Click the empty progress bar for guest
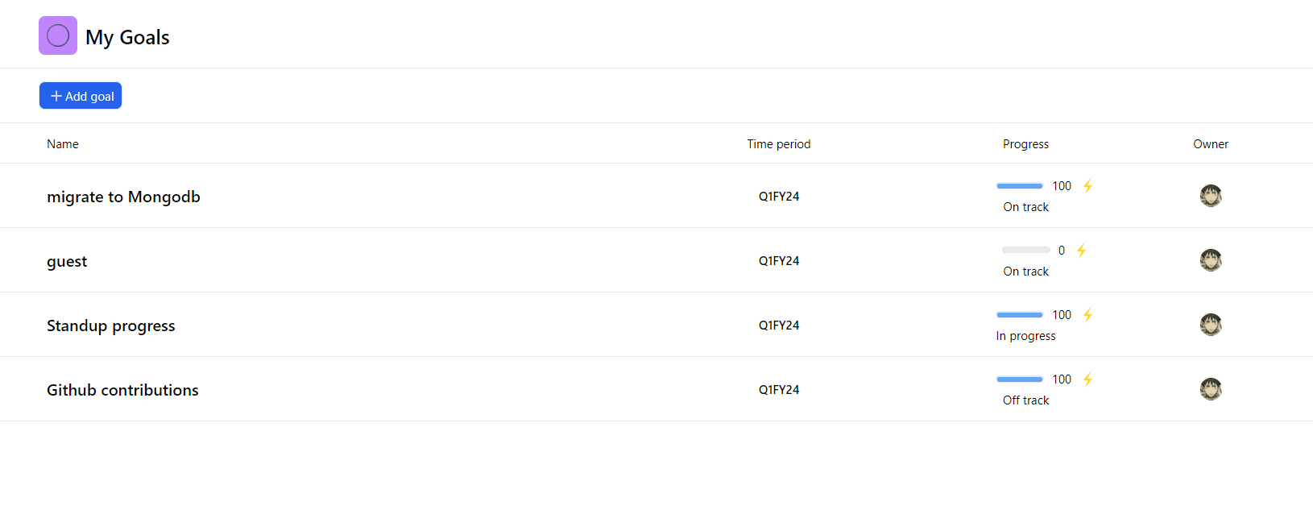The width and height of the screenshot is (1313, 510). pos(1025,250)
